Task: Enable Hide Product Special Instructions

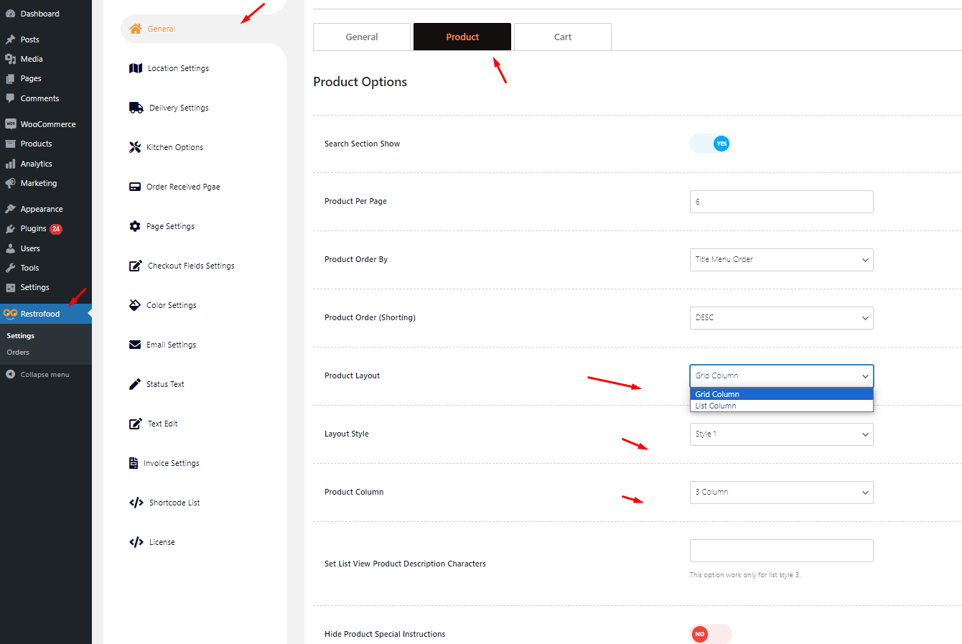Action: pyautogui.click(x=711, y=634)
